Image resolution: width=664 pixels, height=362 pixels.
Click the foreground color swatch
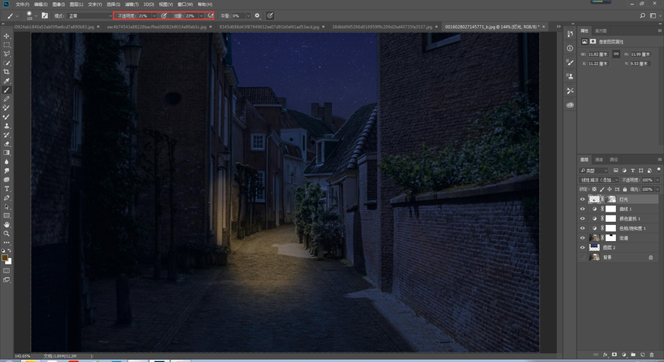(5, 257)
